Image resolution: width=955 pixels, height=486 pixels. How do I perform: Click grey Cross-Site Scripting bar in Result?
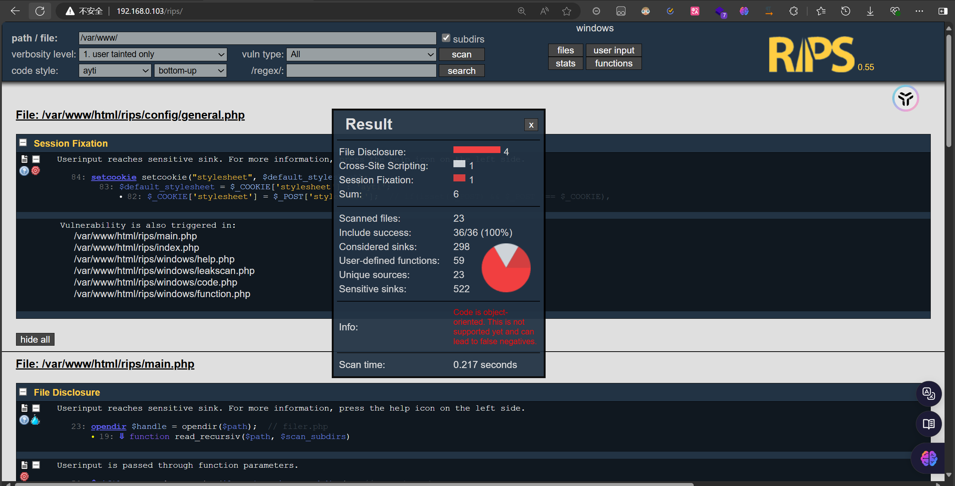(459, 164)
